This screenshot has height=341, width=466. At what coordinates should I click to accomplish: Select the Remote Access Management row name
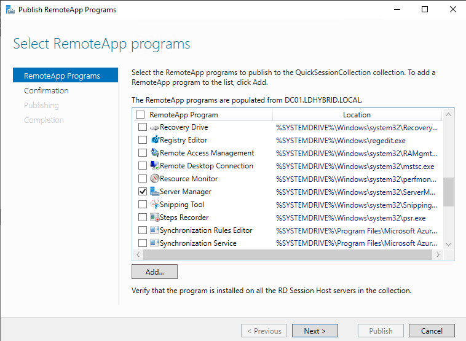(x=207, y=153)
